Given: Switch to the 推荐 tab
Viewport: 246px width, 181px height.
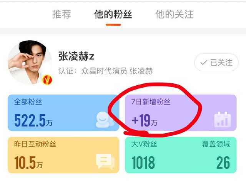Looking at the screenshot, I should tap(61, 14).
